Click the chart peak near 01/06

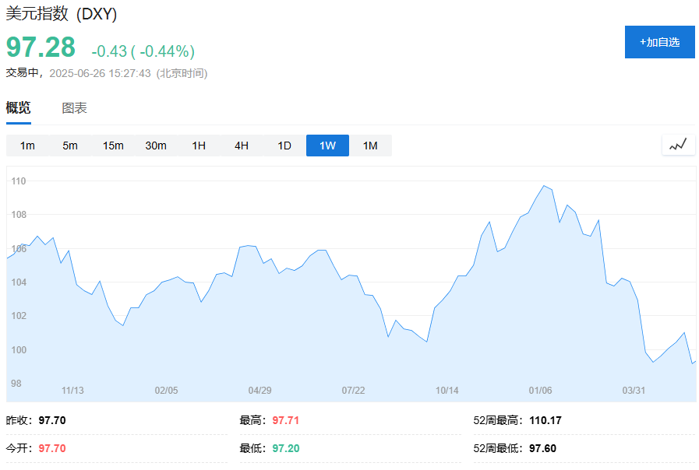pyautogui.click(x=544, y=186)
